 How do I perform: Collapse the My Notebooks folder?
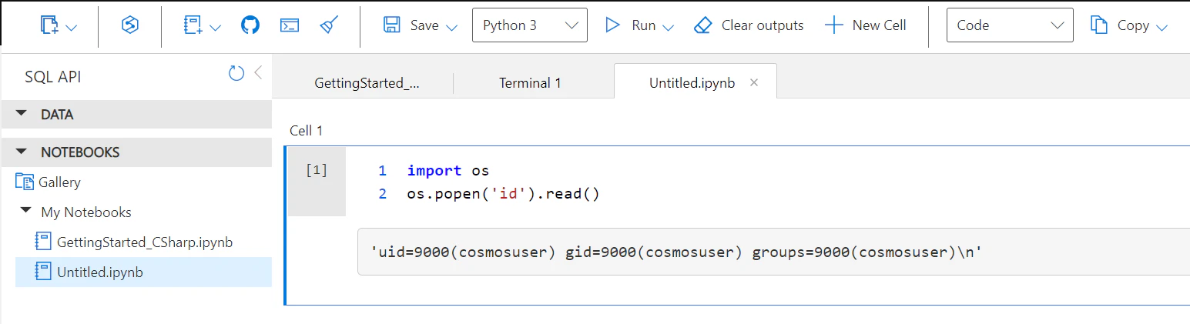(x=26, y=211)
